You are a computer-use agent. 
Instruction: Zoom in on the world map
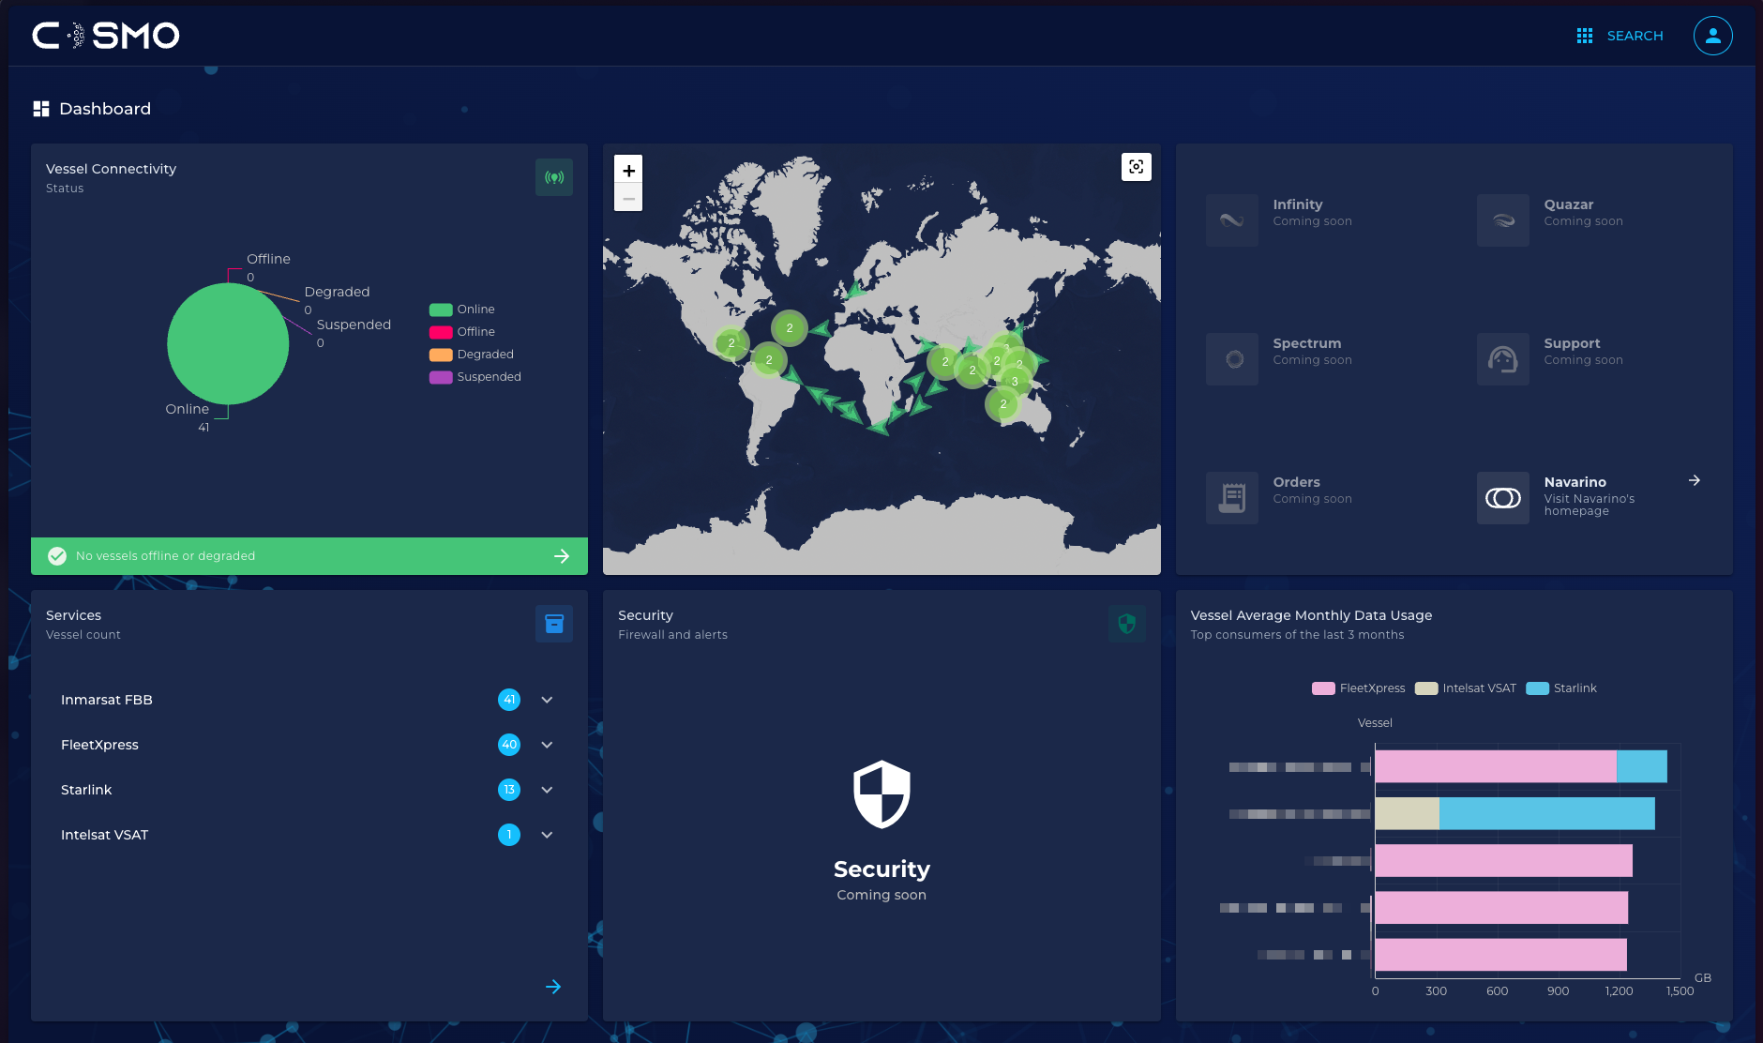628,170
